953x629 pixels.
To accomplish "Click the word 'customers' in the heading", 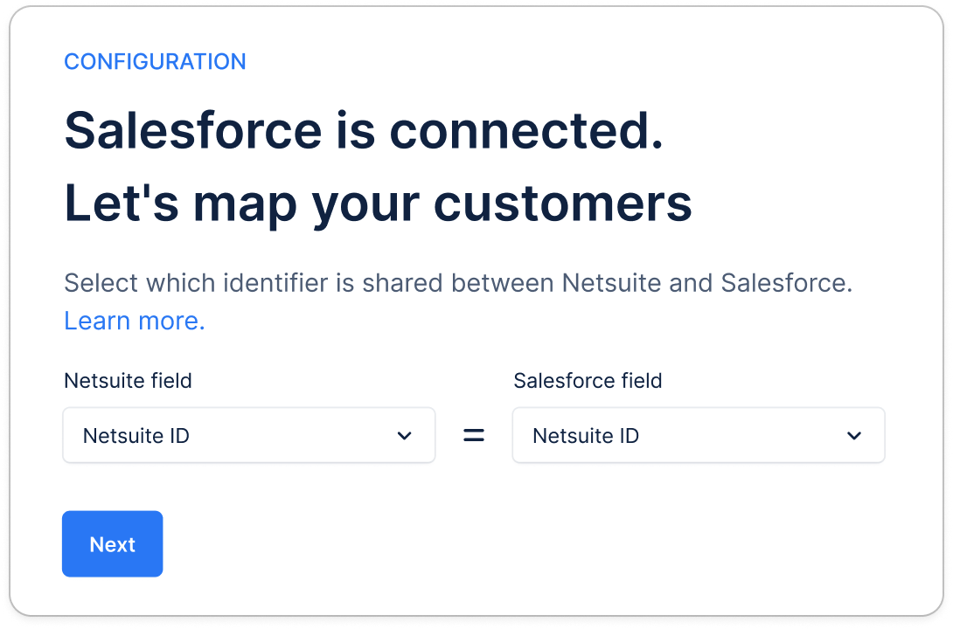I will [x=563, y=203].
